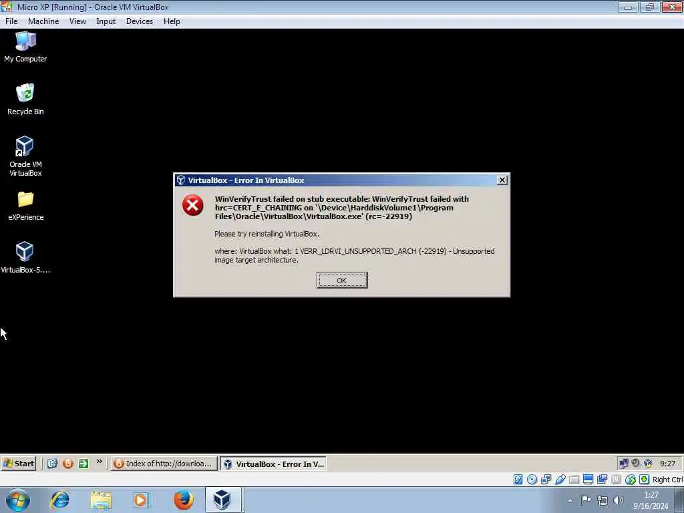684x513 pixels.
Task: Select the Oracle VM VirtualBox desktop shortcut
Action: tap(25, 156)
